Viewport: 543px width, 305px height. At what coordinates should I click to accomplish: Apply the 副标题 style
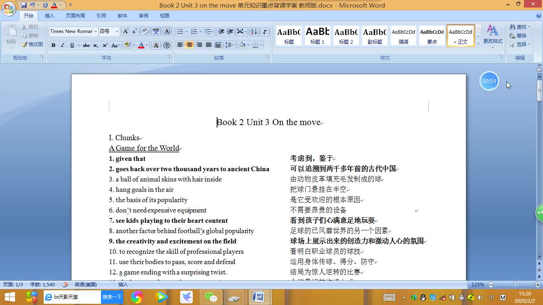pos(375,36)
